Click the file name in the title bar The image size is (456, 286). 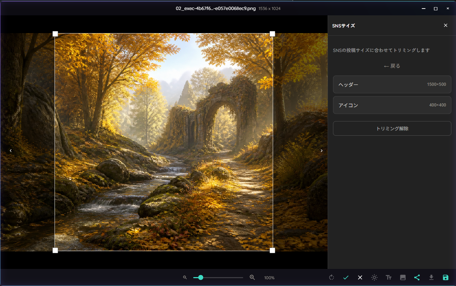(x=216, y=8)
